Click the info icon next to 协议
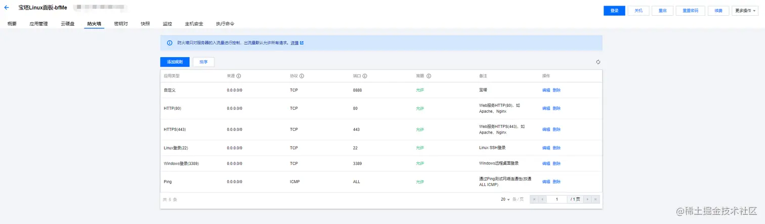 point(302,76)
